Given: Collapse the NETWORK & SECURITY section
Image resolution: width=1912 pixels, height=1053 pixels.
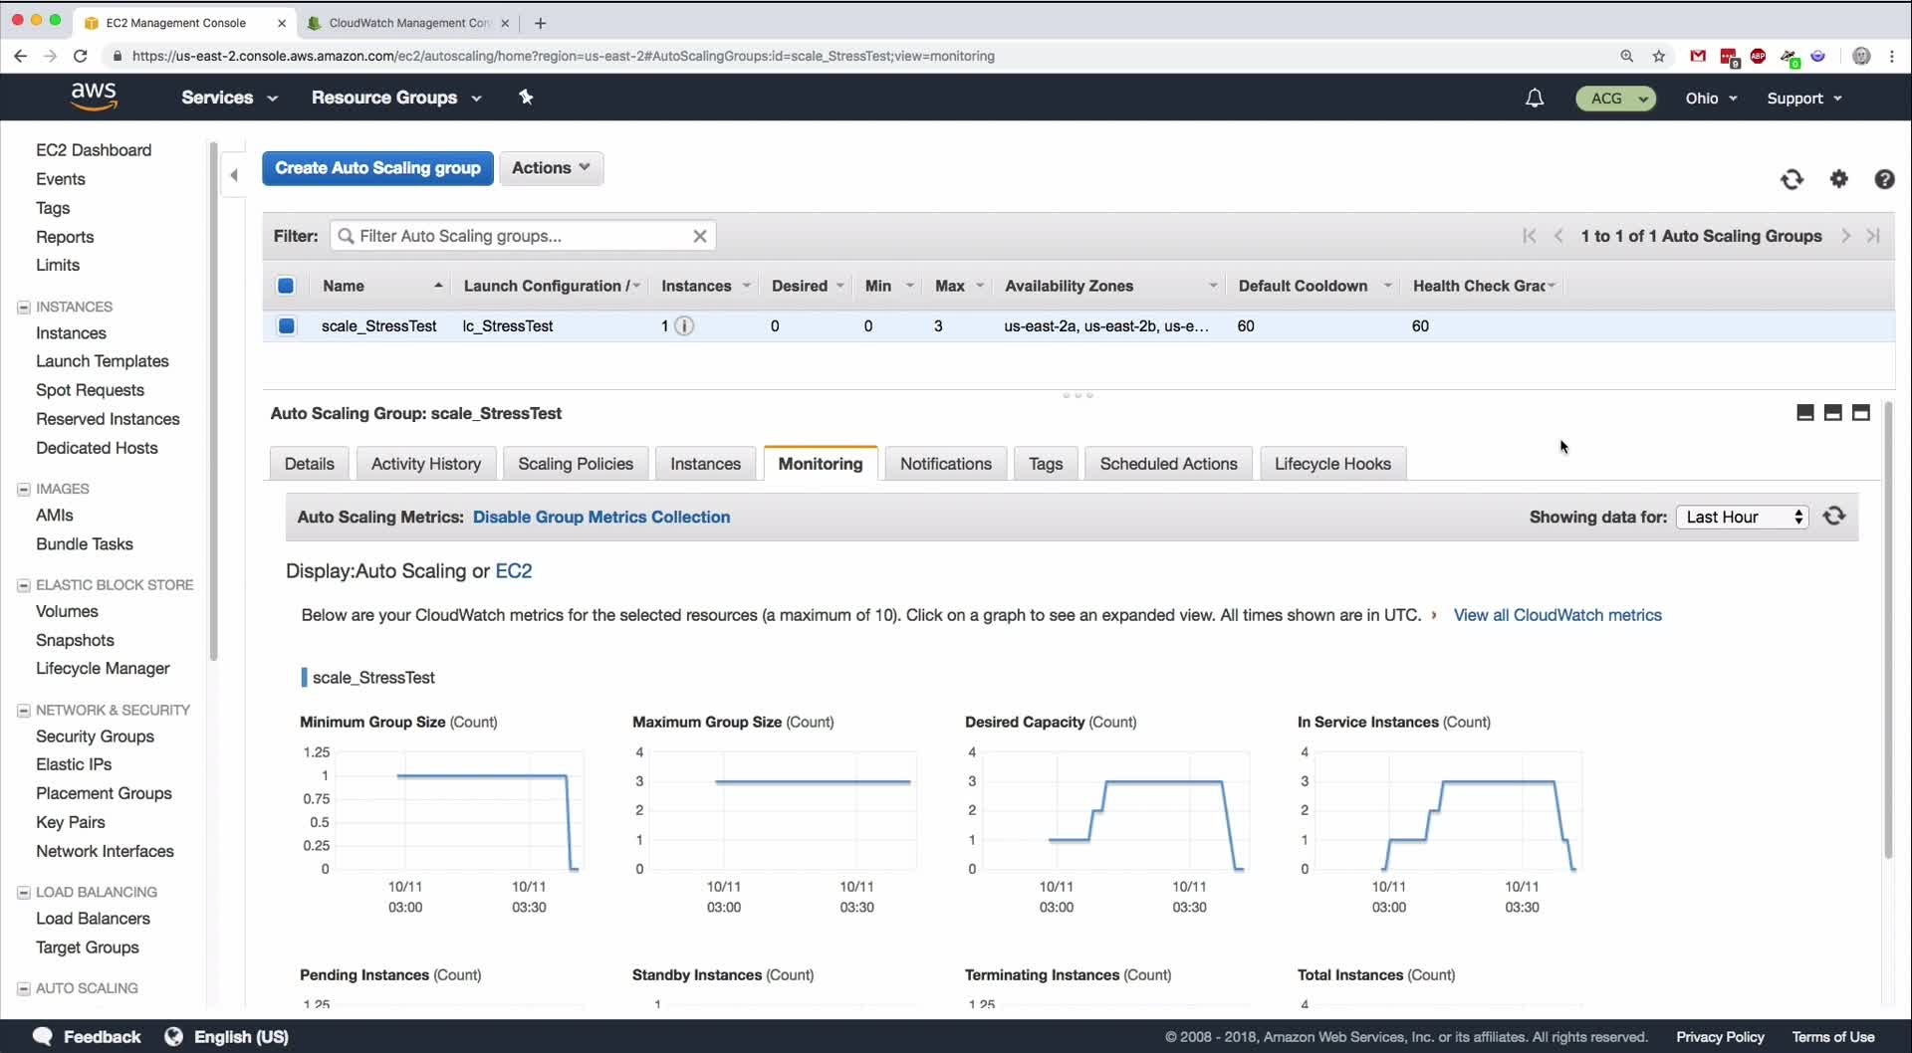Looking at the screenshot, I should pyautogui.click(x=23, y=710).
